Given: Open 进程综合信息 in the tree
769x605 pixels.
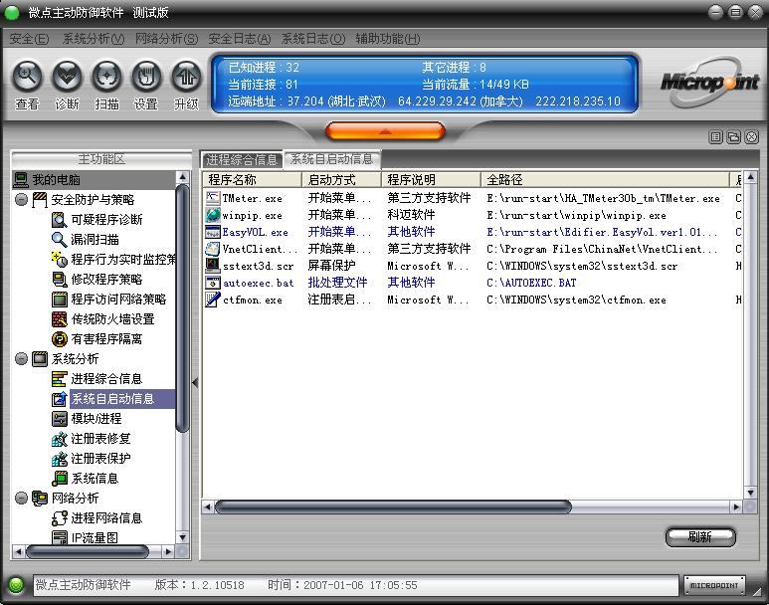Looking at the screenshot, I should point(106,379).
